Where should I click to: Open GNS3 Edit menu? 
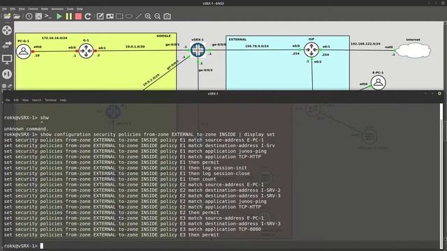13,9
